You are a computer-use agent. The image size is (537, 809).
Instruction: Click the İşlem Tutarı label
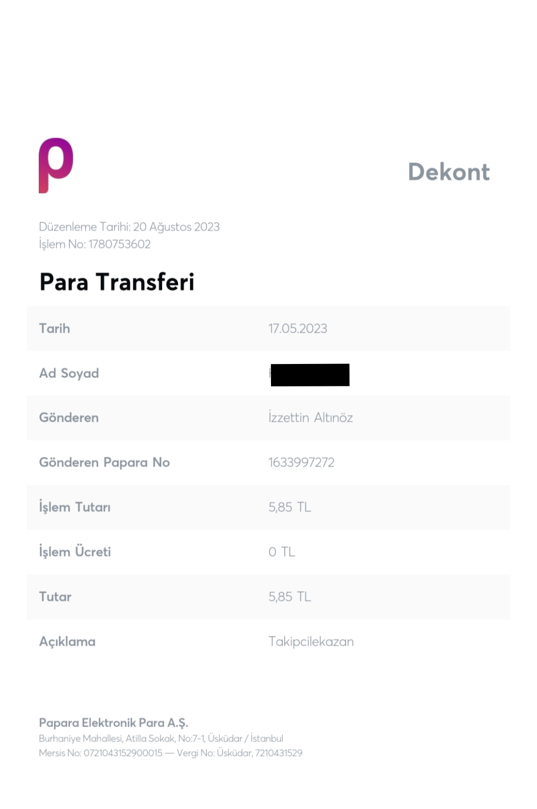pyautogui.click(x=75, y=507)
